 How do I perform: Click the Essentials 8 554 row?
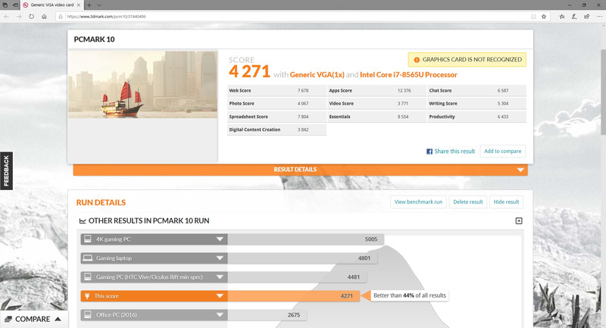376,117
